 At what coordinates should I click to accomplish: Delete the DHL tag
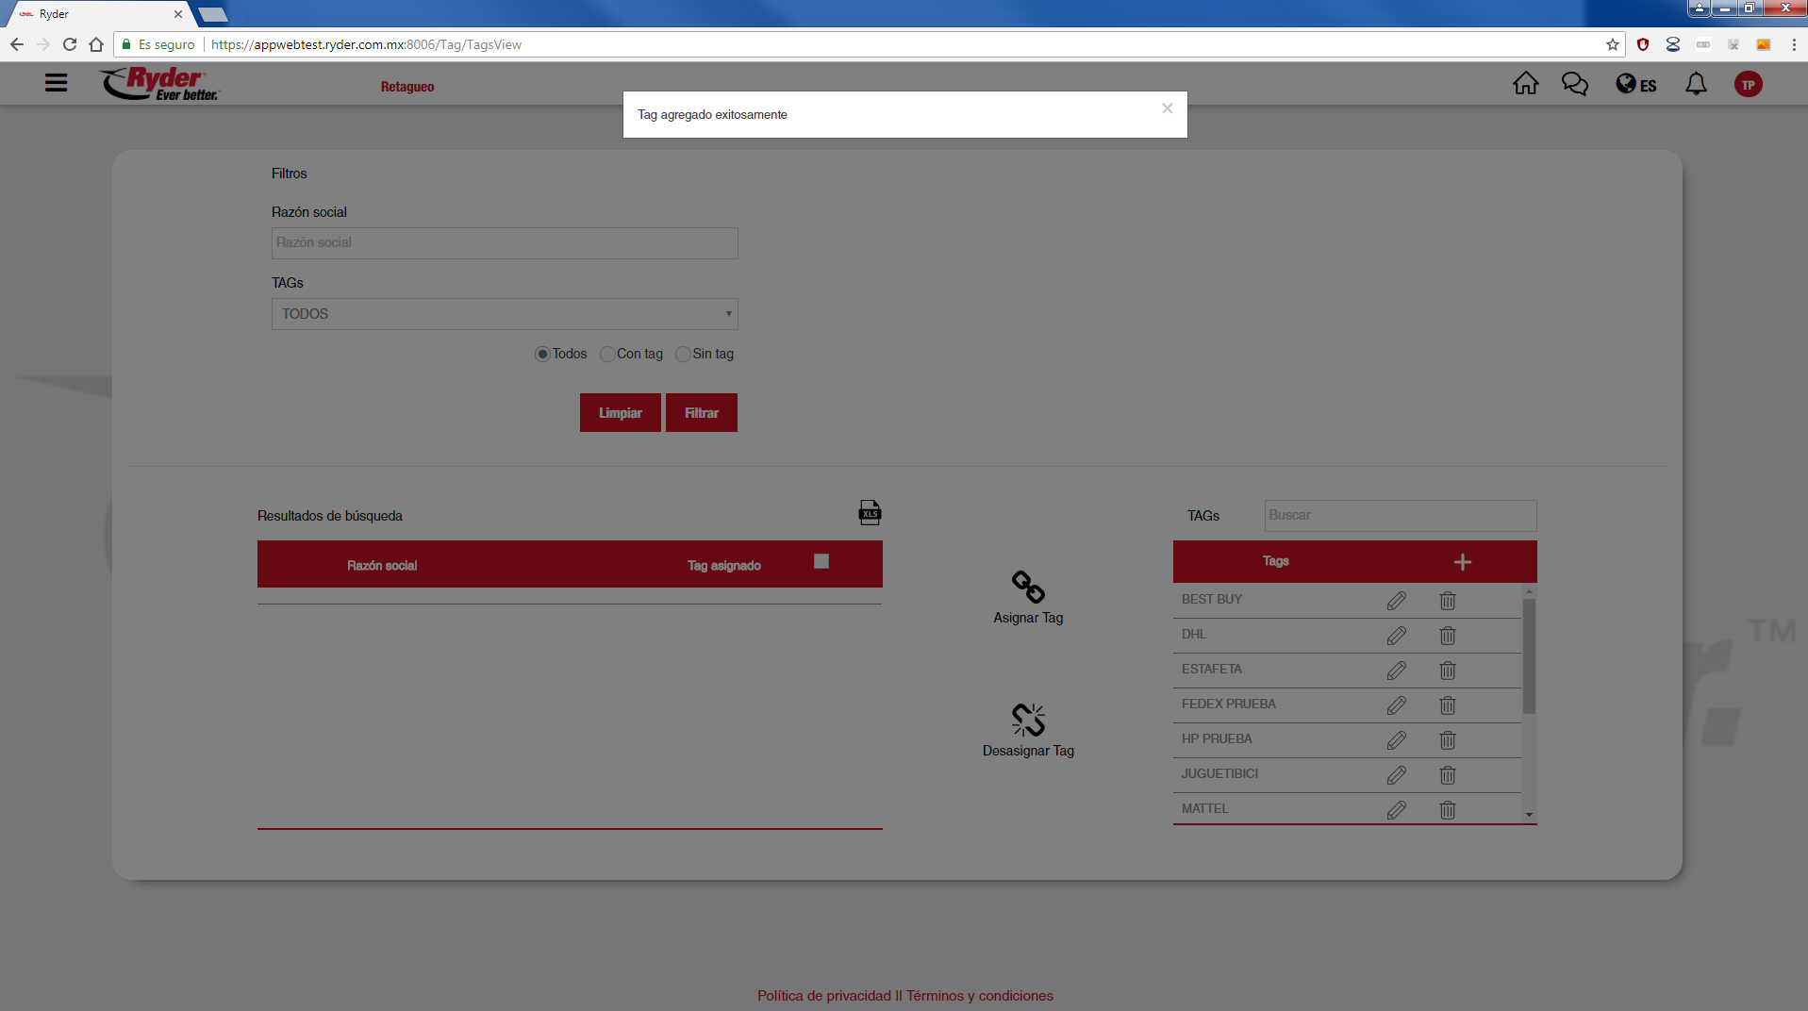click(x=1448, y=636)
